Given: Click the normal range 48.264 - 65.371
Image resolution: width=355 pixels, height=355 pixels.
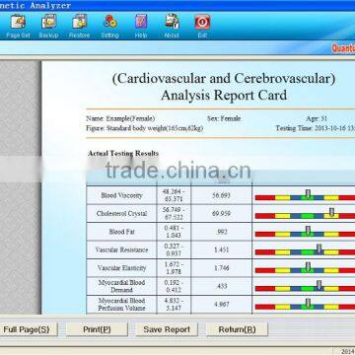Looking at the screenshot, I should 174,195.
